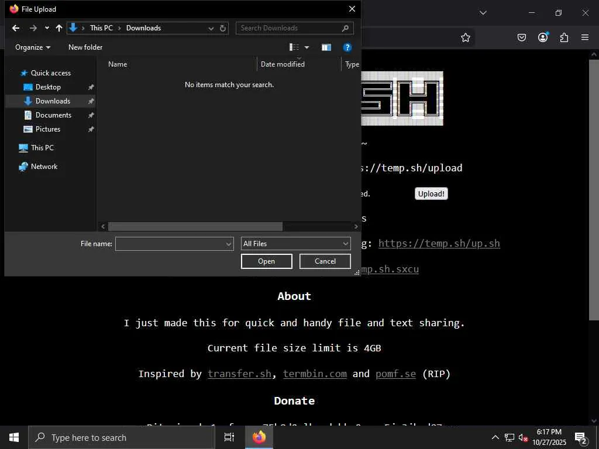Expand the File name dropdown arrow

[x=229, y=244]
